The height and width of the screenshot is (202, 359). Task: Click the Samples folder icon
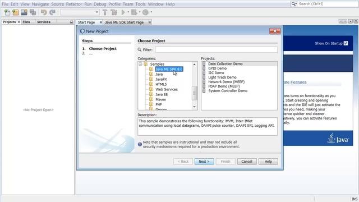coord(146,64)
